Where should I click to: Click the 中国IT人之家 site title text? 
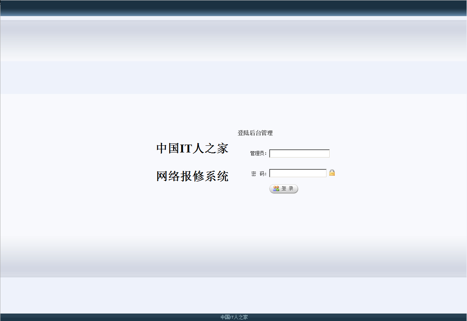pos(192,148)
